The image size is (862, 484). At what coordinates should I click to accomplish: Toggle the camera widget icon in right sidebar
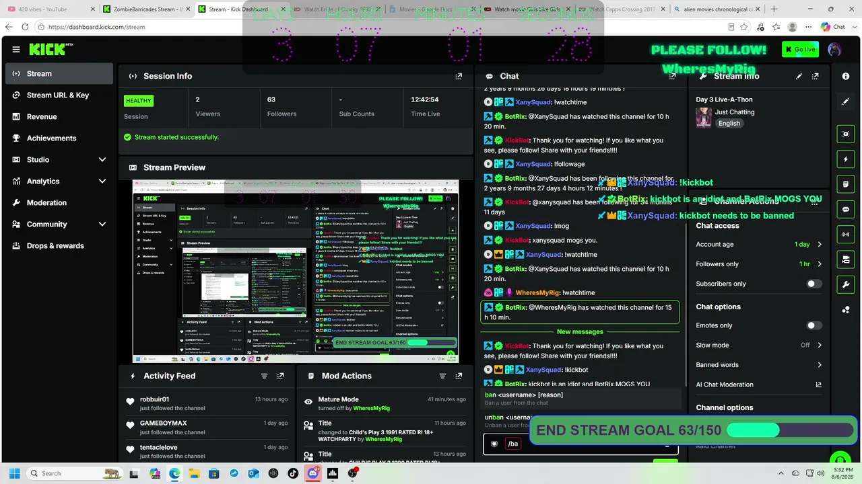[846, 259]
